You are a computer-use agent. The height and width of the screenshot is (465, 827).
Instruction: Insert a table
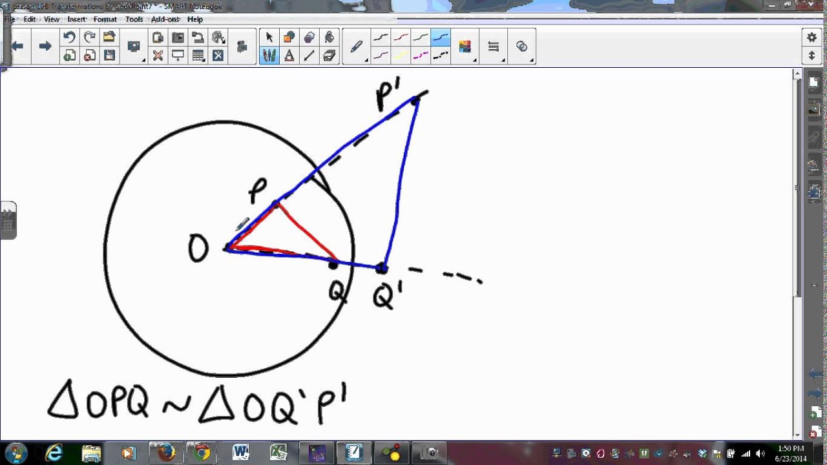[198, 56]
